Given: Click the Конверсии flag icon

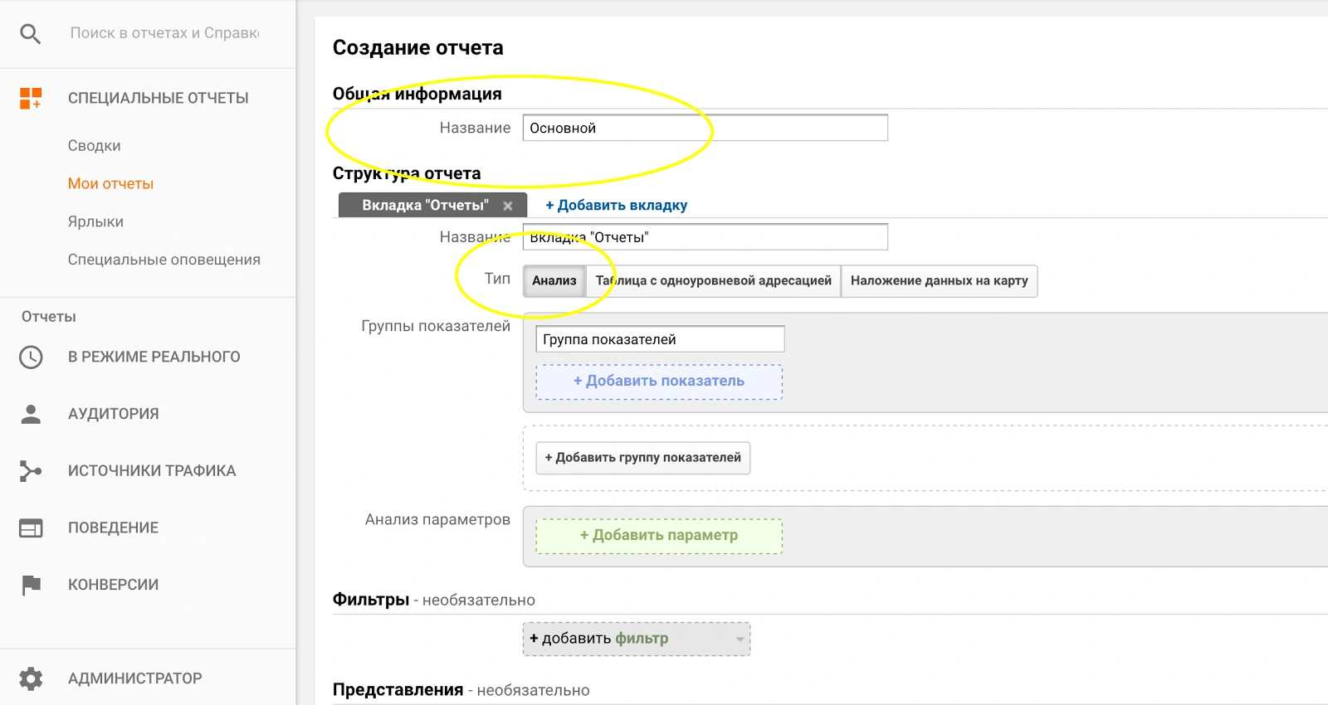Looking at the screenshot, I should [x=31, y=585].
